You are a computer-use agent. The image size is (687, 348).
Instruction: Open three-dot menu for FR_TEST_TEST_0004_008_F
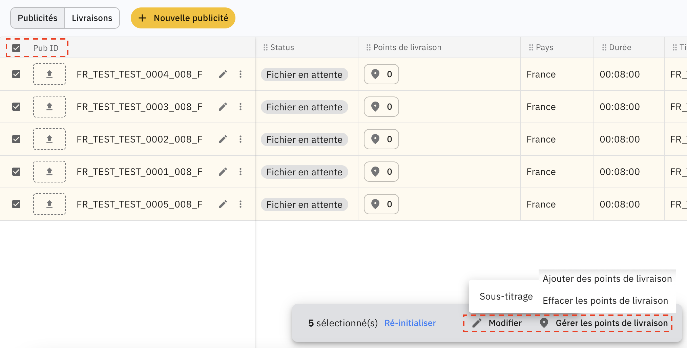[241, 74]
